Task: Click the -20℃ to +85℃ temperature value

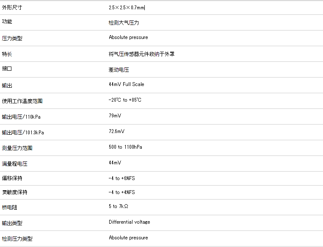Action: (x=125, y=100)
